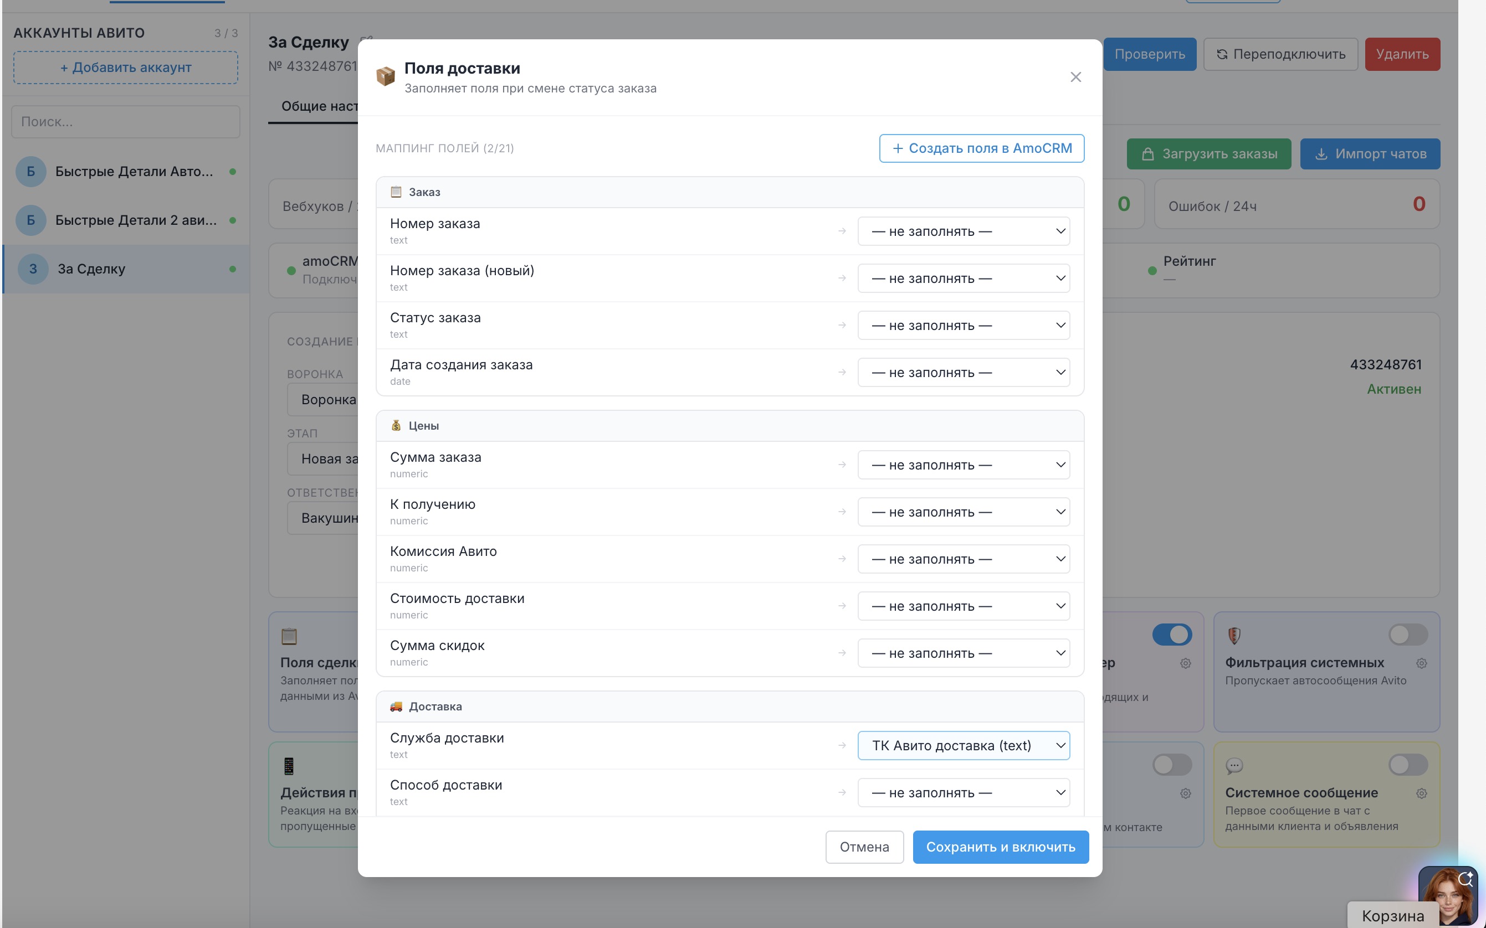Click the truck icon next to Доставка
1486x928 pixels.
tap(396, 707)
